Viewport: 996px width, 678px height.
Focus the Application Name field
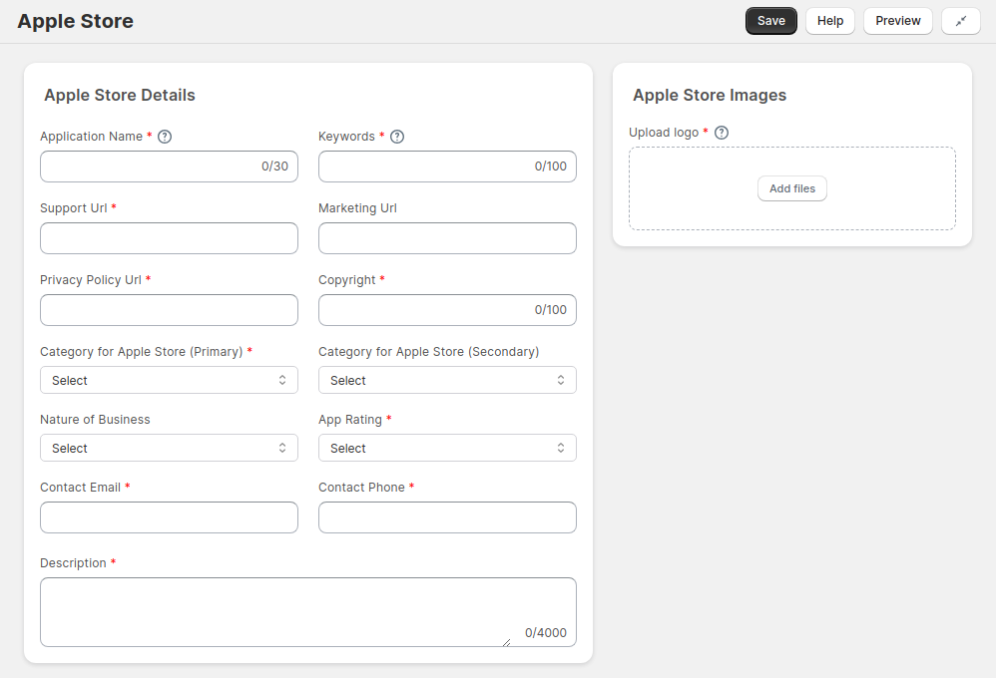[169, 167]
